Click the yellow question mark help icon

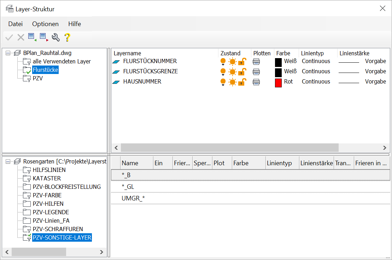(x=67, y=37)
